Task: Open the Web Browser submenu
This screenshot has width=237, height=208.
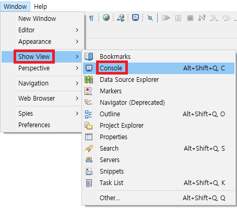Action: coord(42,99)
